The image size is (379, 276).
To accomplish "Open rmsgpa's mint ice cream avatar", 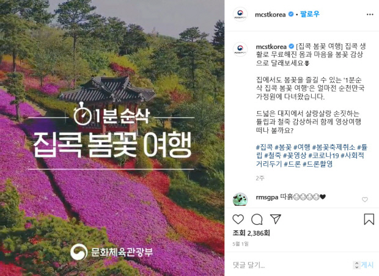I will pyautogui.click(x=240, y=200).
